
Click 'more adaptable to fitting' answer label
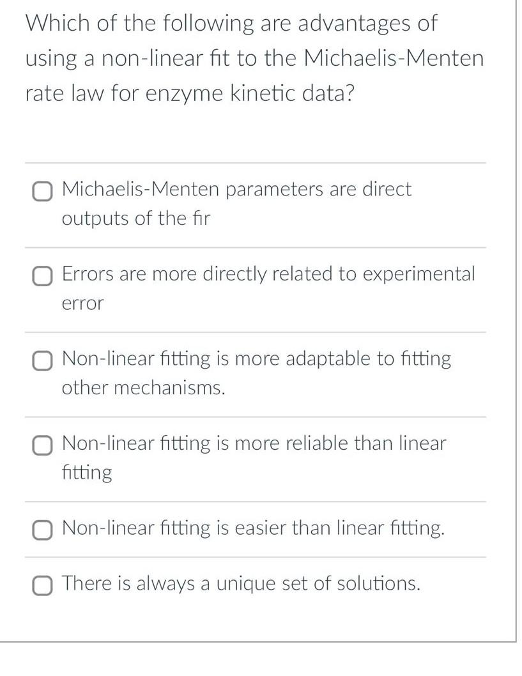(x=256, y=359)
